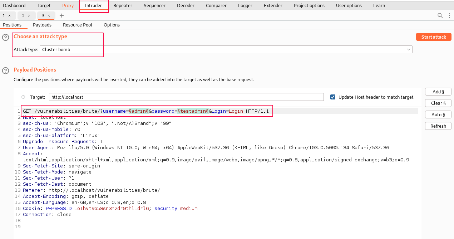Close Intruder tab 3

[49, 16]
